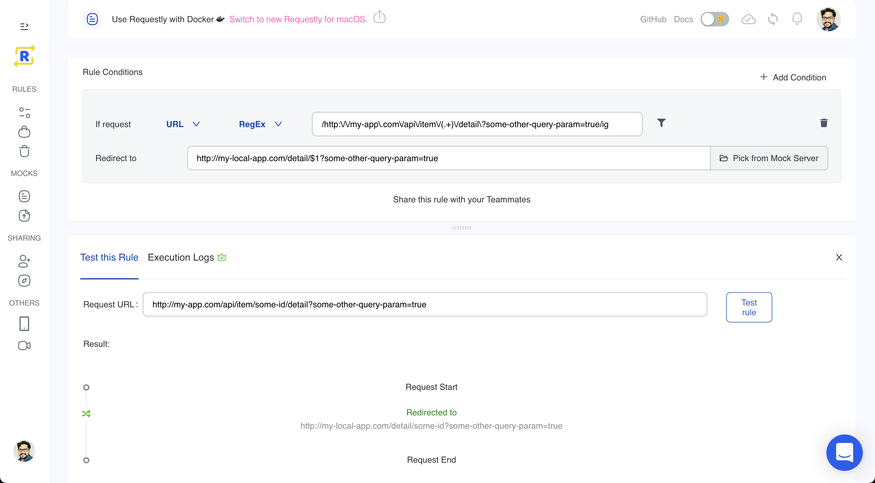This screenshot has width=875, height=483.
Task: Click Switch to new Requestly for macOS link
Action: tap(298, 19)
